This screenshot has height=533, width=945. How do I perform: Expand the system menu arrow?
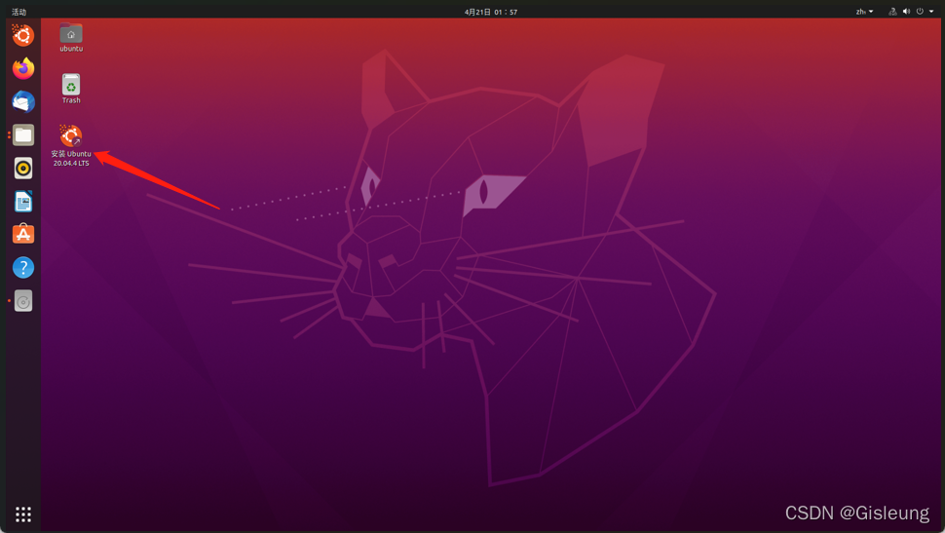[931, 12]
